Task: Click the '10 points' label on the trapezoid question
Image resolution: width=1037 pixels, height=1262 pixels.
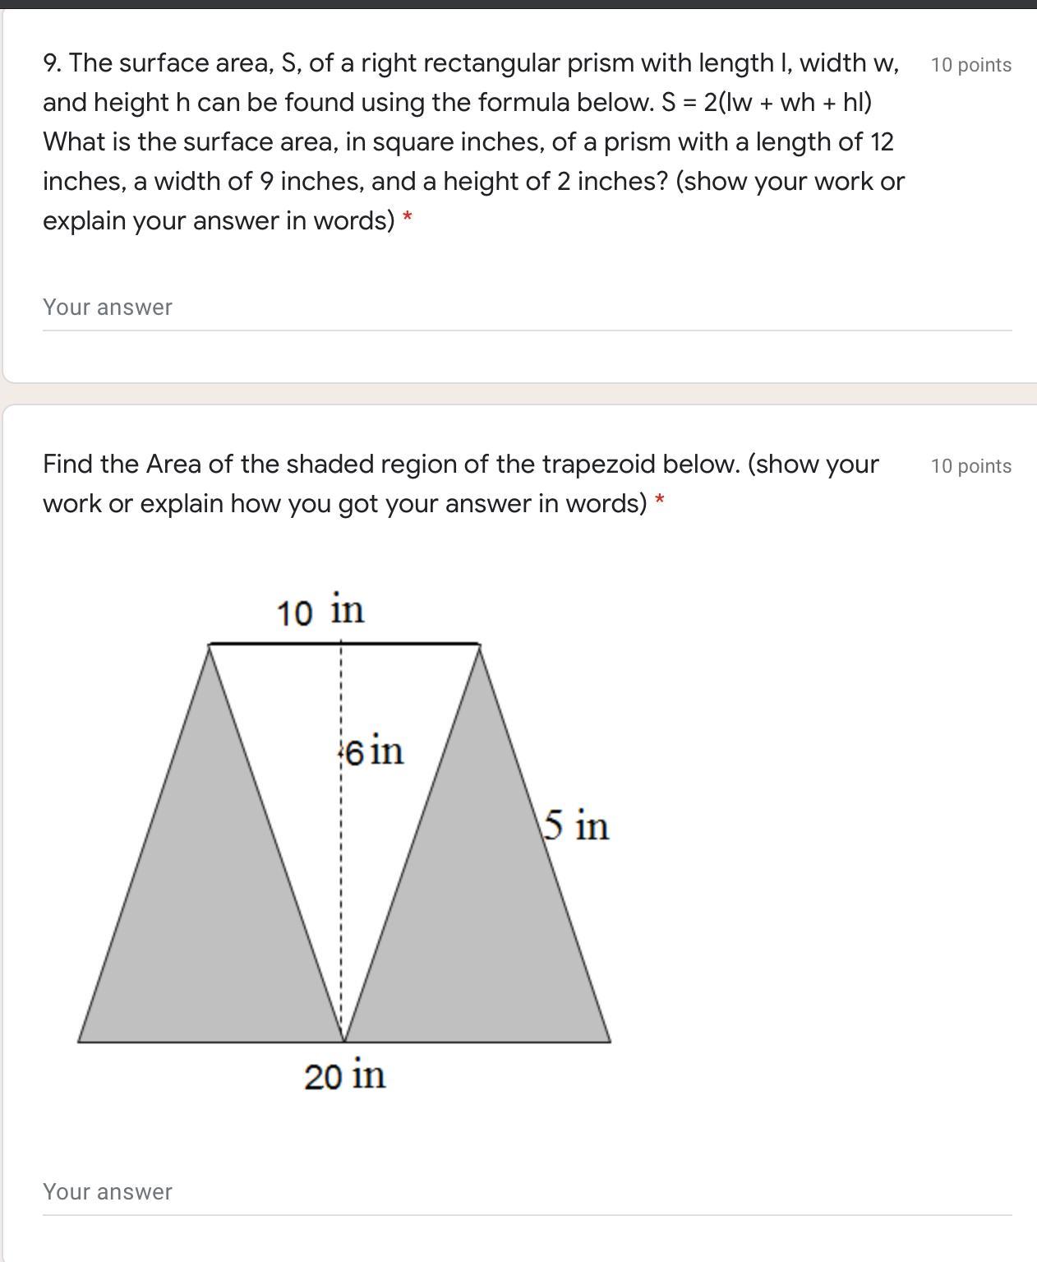Action: (x=971, y=466)
